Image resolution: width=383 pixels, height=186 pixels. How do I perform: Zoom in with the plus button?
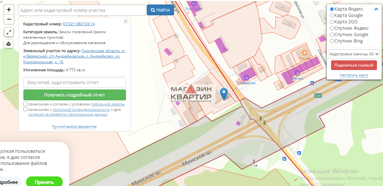click(x=9, y=10)
